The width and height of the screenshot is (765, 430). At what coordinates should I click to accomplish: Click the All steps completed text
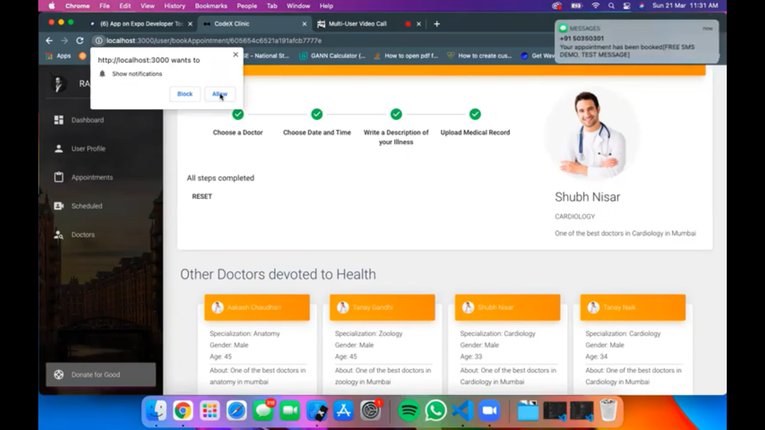[x=220, y=178]
